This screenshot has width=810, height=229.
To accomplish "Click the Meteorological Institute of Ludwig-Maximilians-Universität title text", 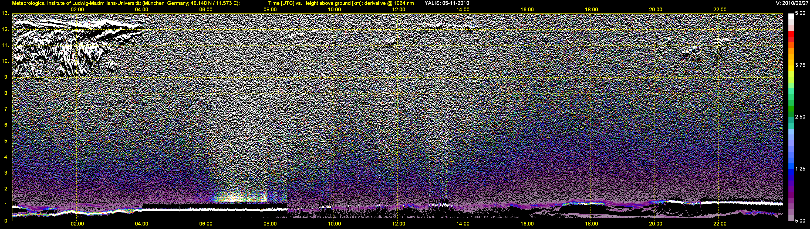I will click(126, 3).
